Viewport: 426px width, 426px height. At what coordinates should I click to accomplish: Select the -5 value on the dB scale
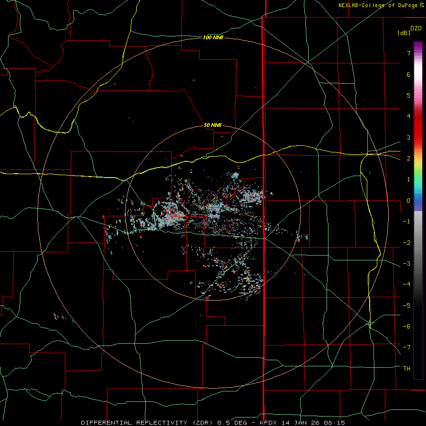[x=407, y=305]
